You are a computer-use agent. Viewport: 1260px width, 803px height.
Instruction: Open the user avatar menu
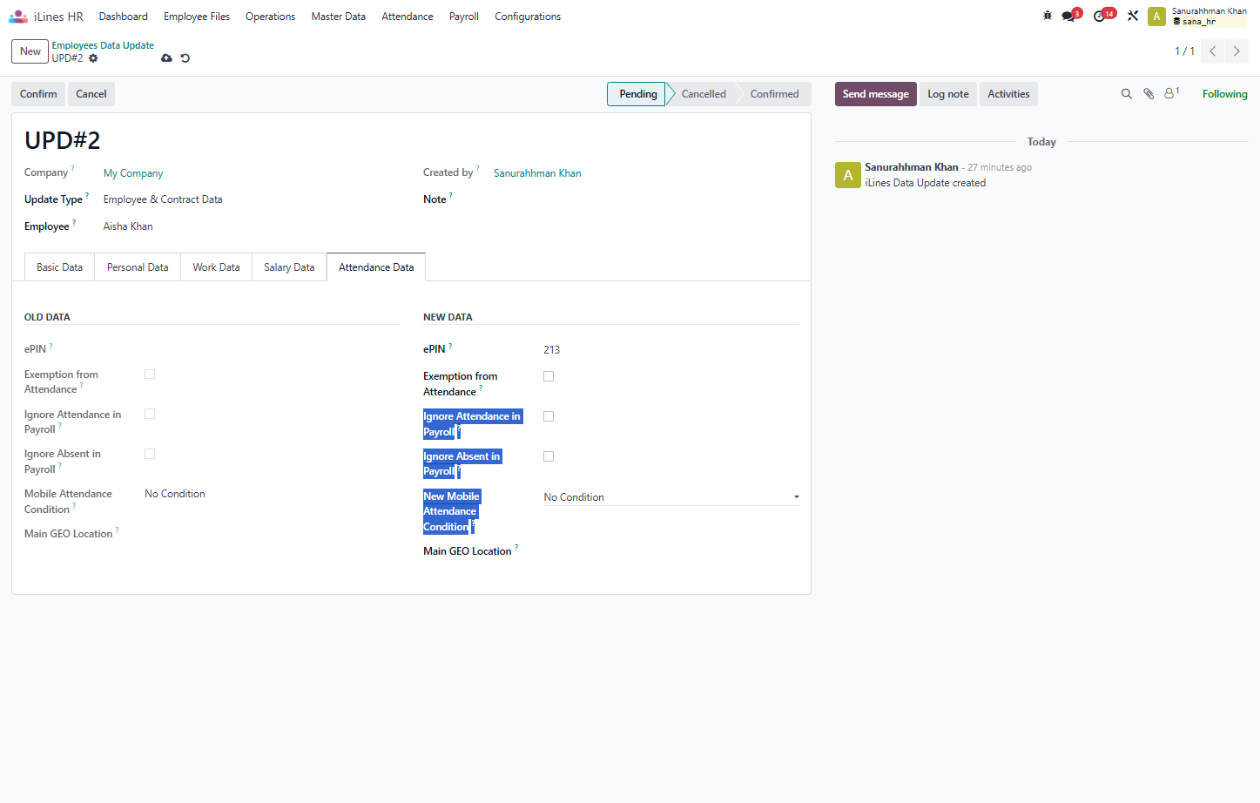click(1156, 17)
